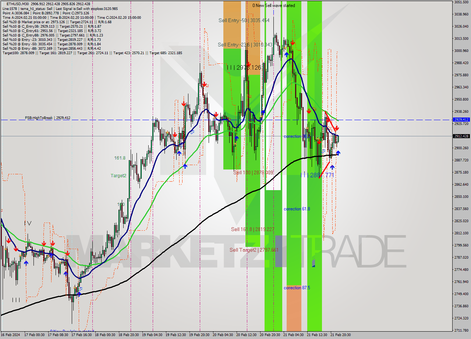Select the 'Sell Entry -50 | 3035.454' label

click(x=244, y=21)
